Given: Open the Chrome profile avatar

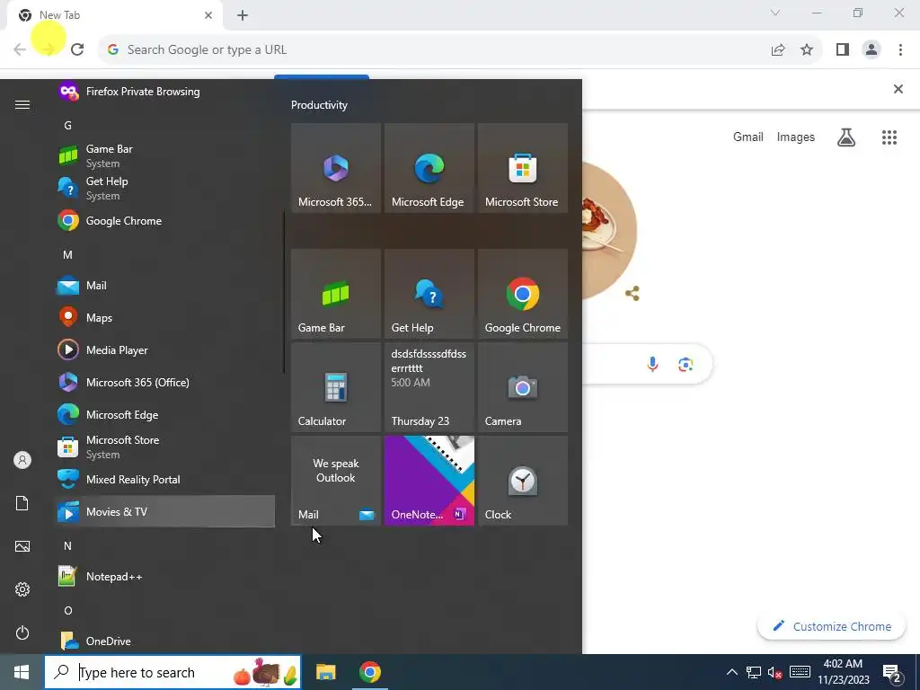Looking at the screenshot, I should coord(871,50).
